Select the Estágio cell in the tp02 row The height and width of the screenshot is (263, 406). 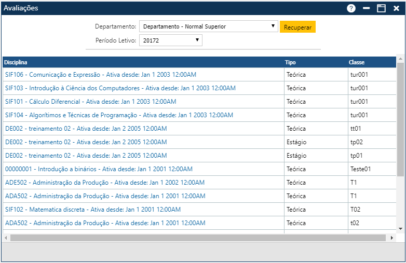(x=316, y=142)
